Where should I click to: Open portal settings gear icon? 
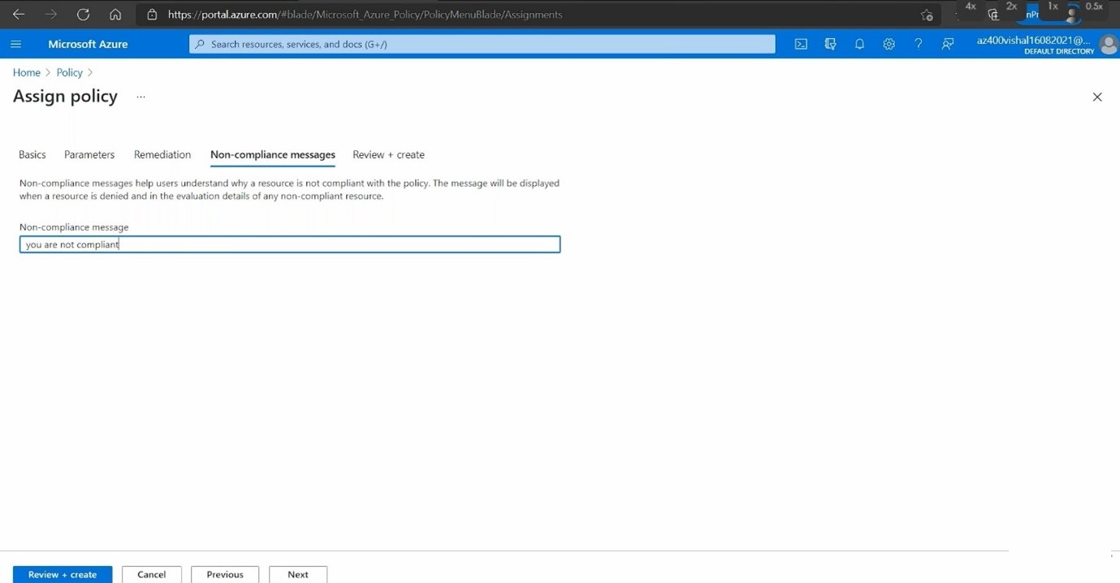889,45
